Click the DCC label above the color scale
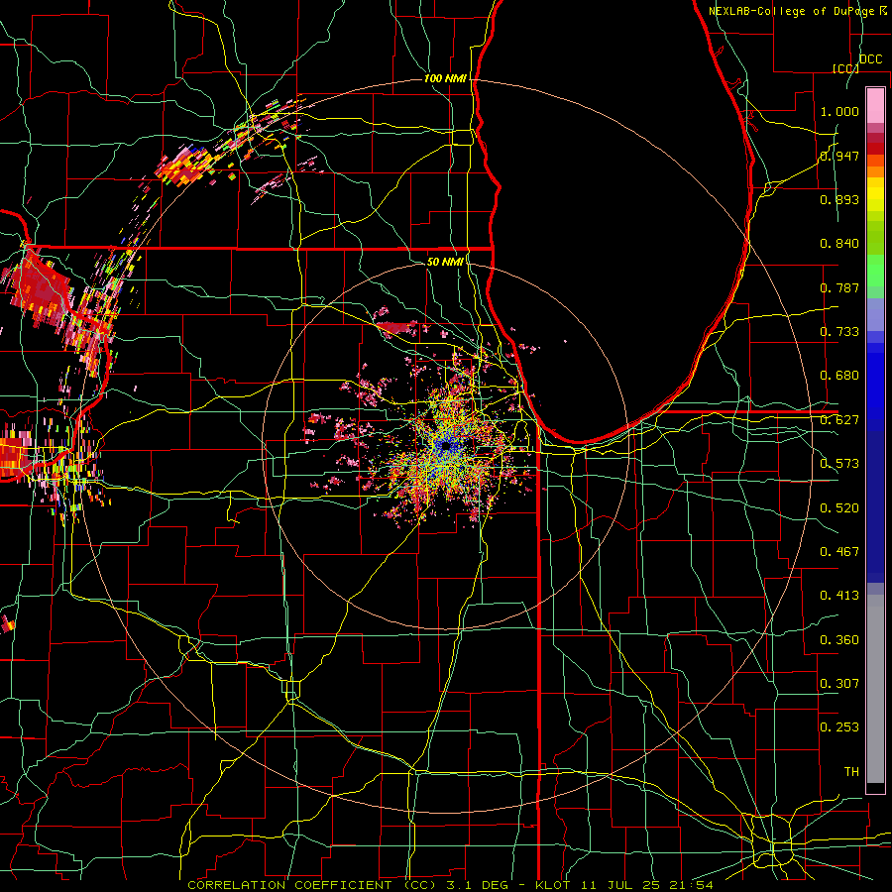The width and height of the screenshot is (892, 892). pyautogui.click(x=870, y=59)
